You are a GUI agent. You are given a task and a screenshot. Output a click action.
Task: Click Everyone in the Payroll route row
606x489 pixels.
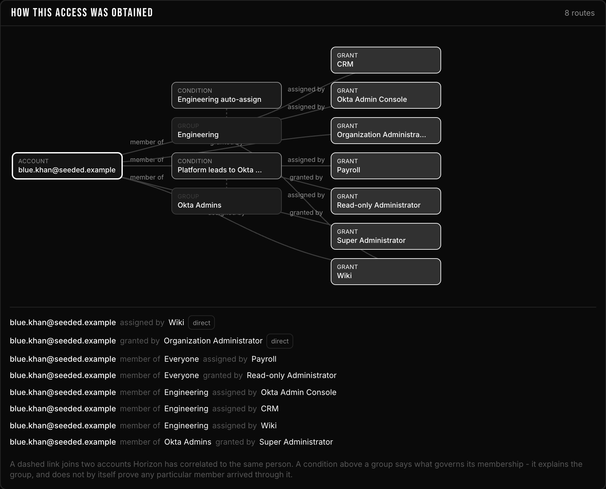pyautogui.click(x=182, y=359)
